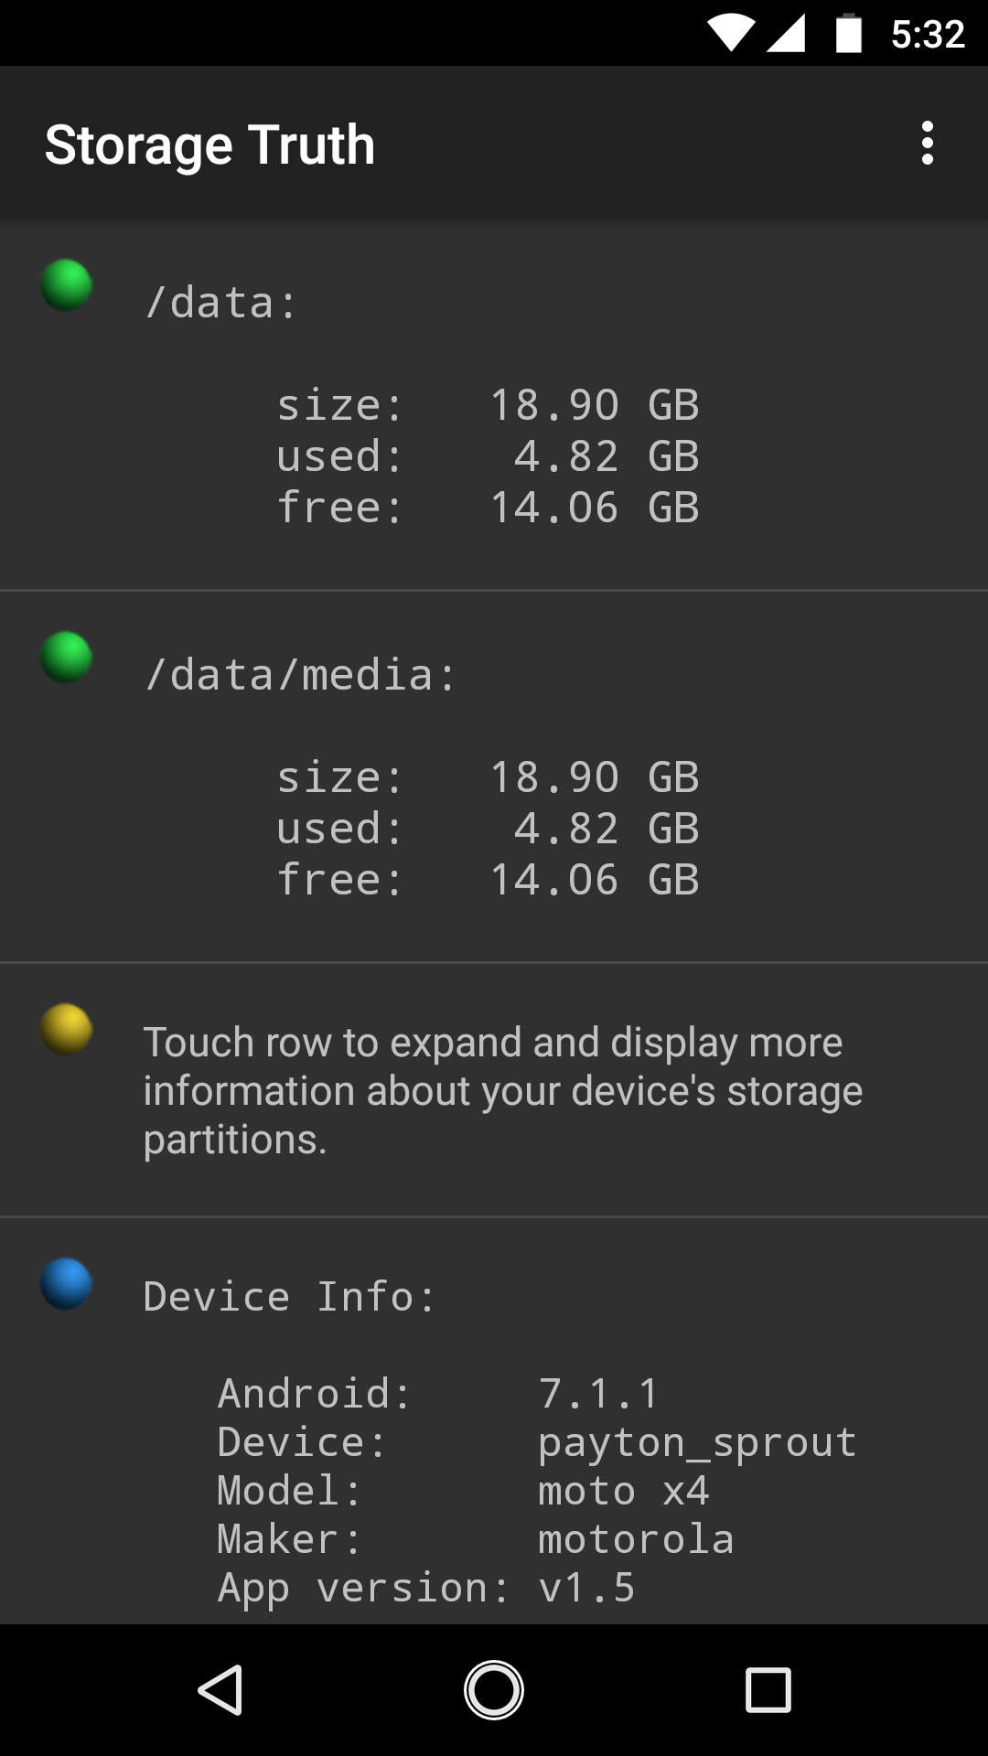Select the /data/media used 4.82 GB line
Image resolution: width=988 pixels, height=1756 pixels.
[x=489, y=829]
